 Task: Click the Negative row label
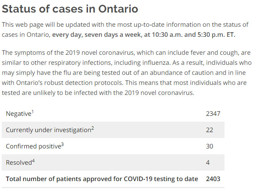pos(18,114)
